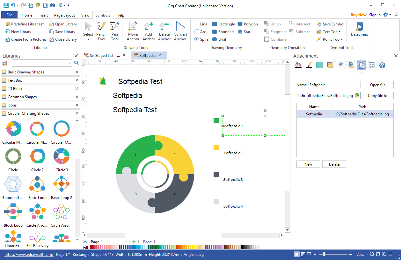Click the library search magnifier icon
Image resolution: width=401 pixels, height=260 pixels.
(x=77, y=63)
